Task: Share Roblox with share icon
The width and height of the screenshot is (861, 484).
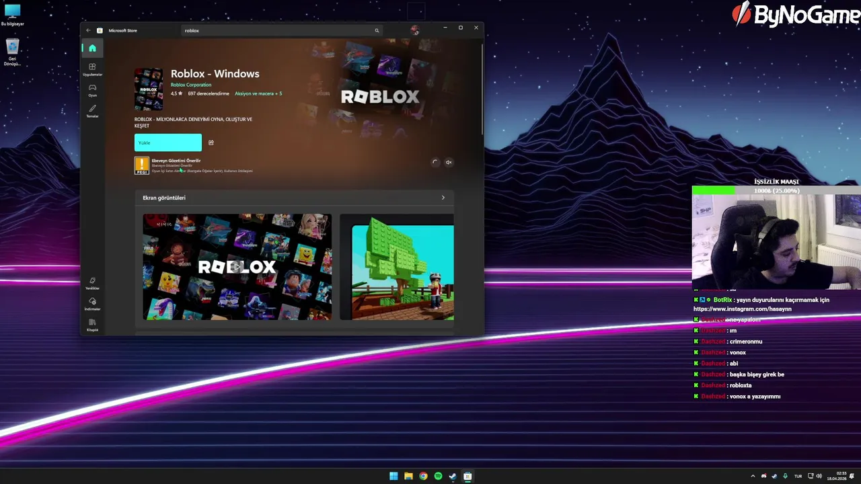Action: (211, 143)
